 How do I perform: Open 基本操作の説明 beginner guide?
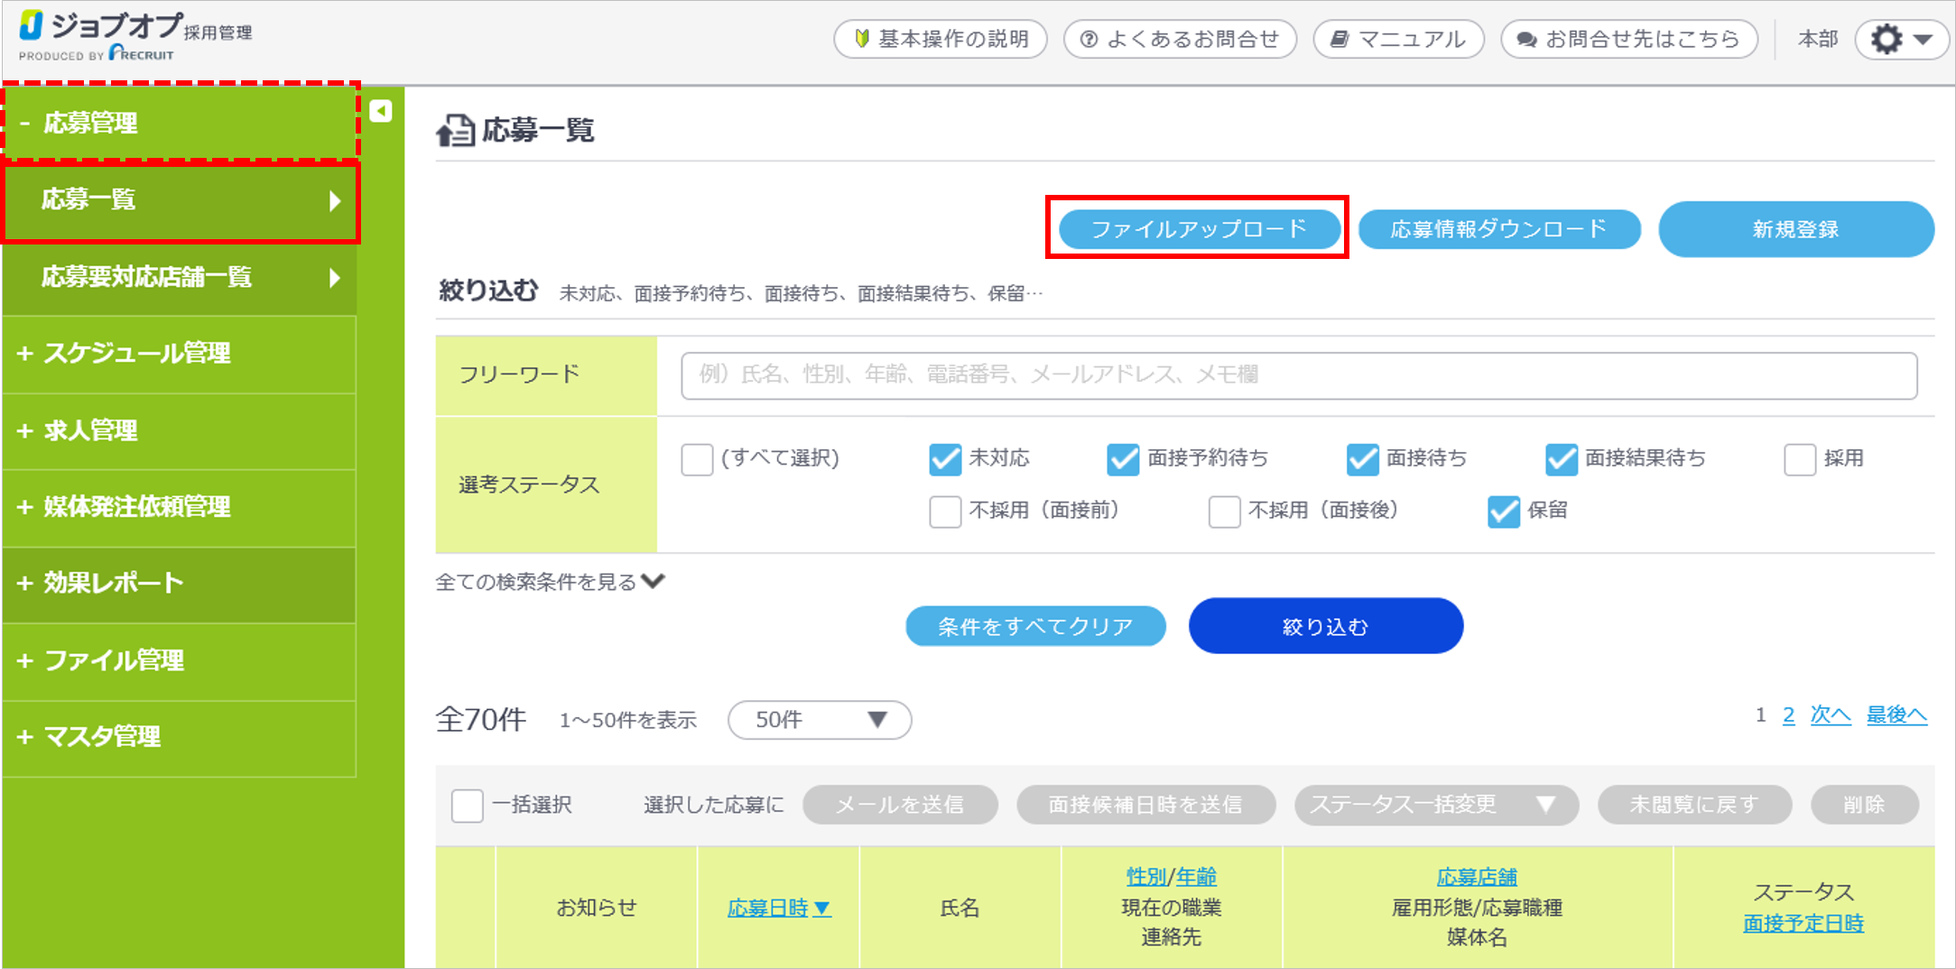(941, 40)
